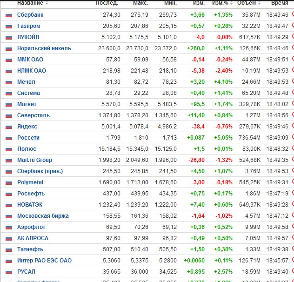Sort table by Изм.% column
The height and width of the screenshot is (282, 294).
point(222,3)
